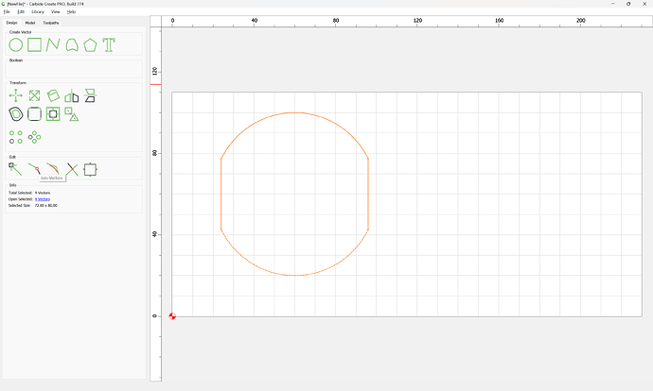
Task: Open the Circular Array tool
Action: coord(35,137)
